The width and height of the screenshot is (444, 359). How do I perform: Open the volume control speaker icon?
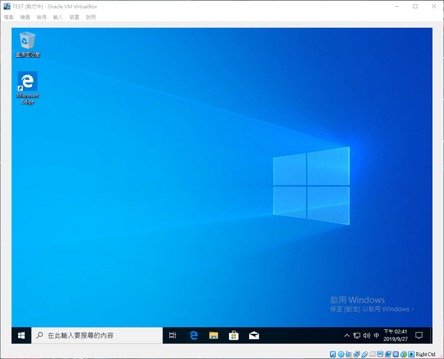pyautogui.click(x=367, y=335)
